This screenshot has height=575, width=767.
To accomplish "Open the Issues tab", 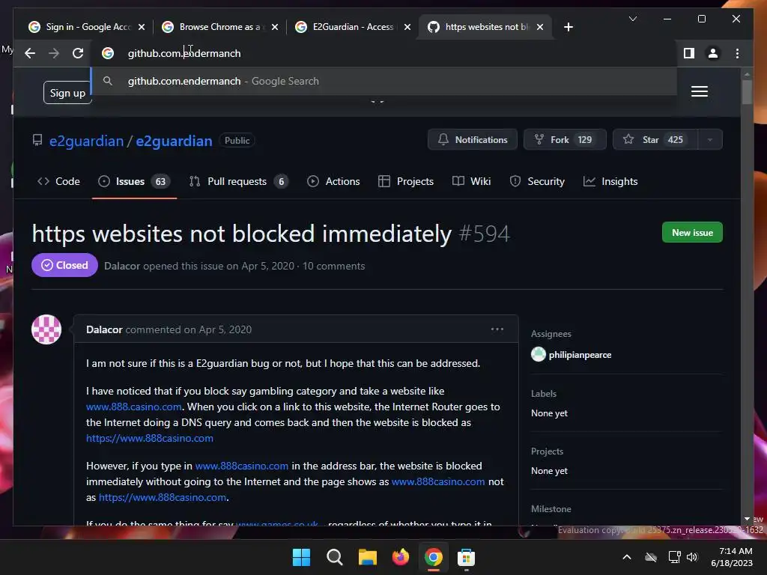I will (x=134, y=181).
